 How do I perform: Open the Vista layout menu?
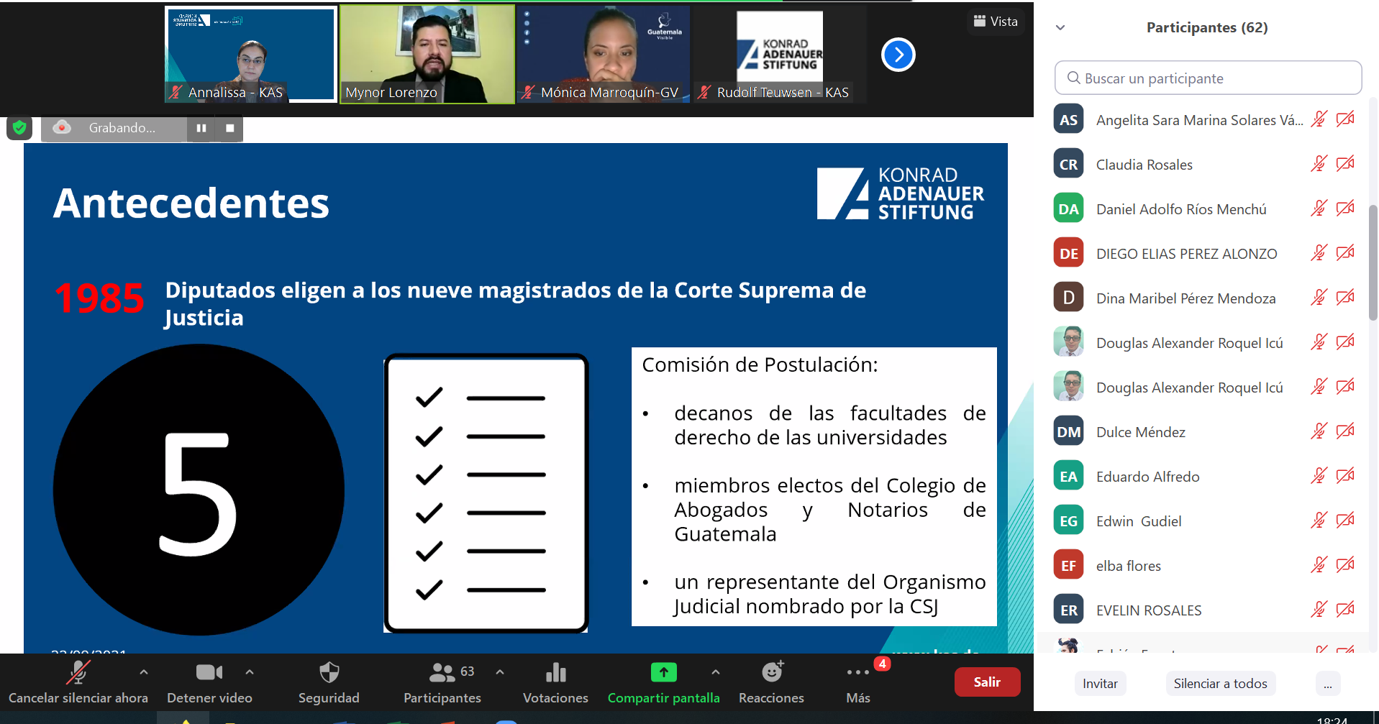coord(996,22)
